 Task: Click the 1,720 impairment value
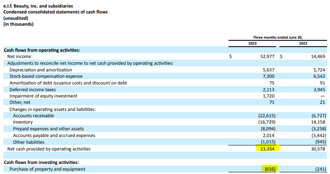[268, 96]
